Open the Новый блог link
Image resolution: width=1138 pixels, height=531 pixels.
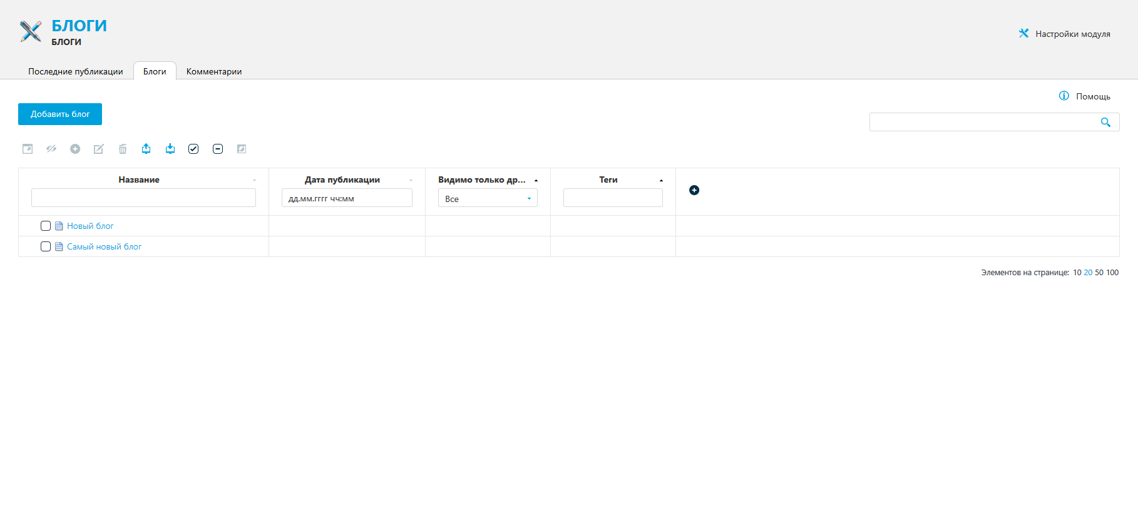click(x=90, y=226)
